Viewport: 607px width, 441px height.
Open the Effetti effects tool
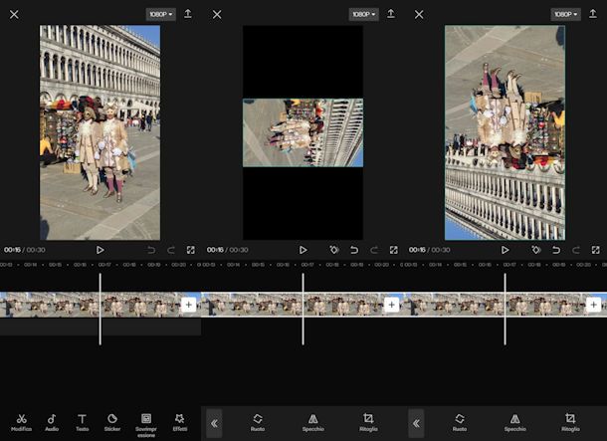point(180,422)
